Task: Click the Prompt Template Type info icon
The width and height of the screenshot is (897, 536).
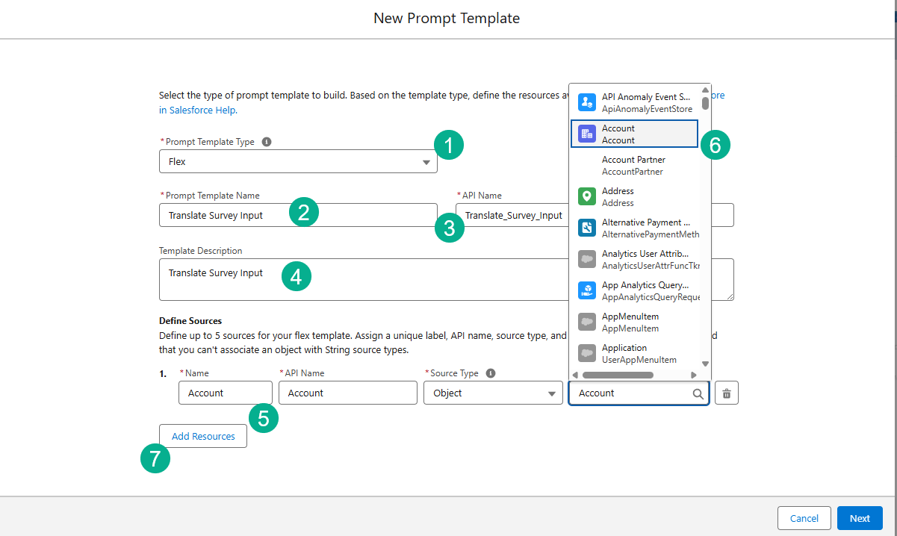Action: (x=267, y=141)
